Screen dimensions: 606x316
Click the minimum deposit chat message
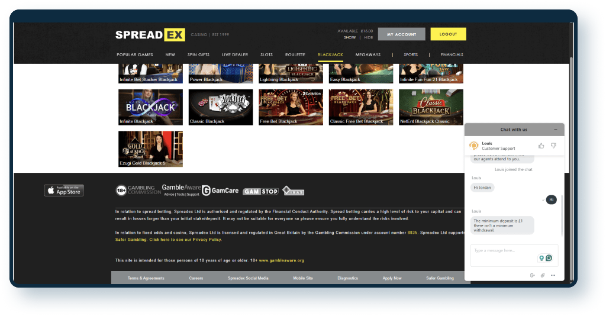point(502,225)
